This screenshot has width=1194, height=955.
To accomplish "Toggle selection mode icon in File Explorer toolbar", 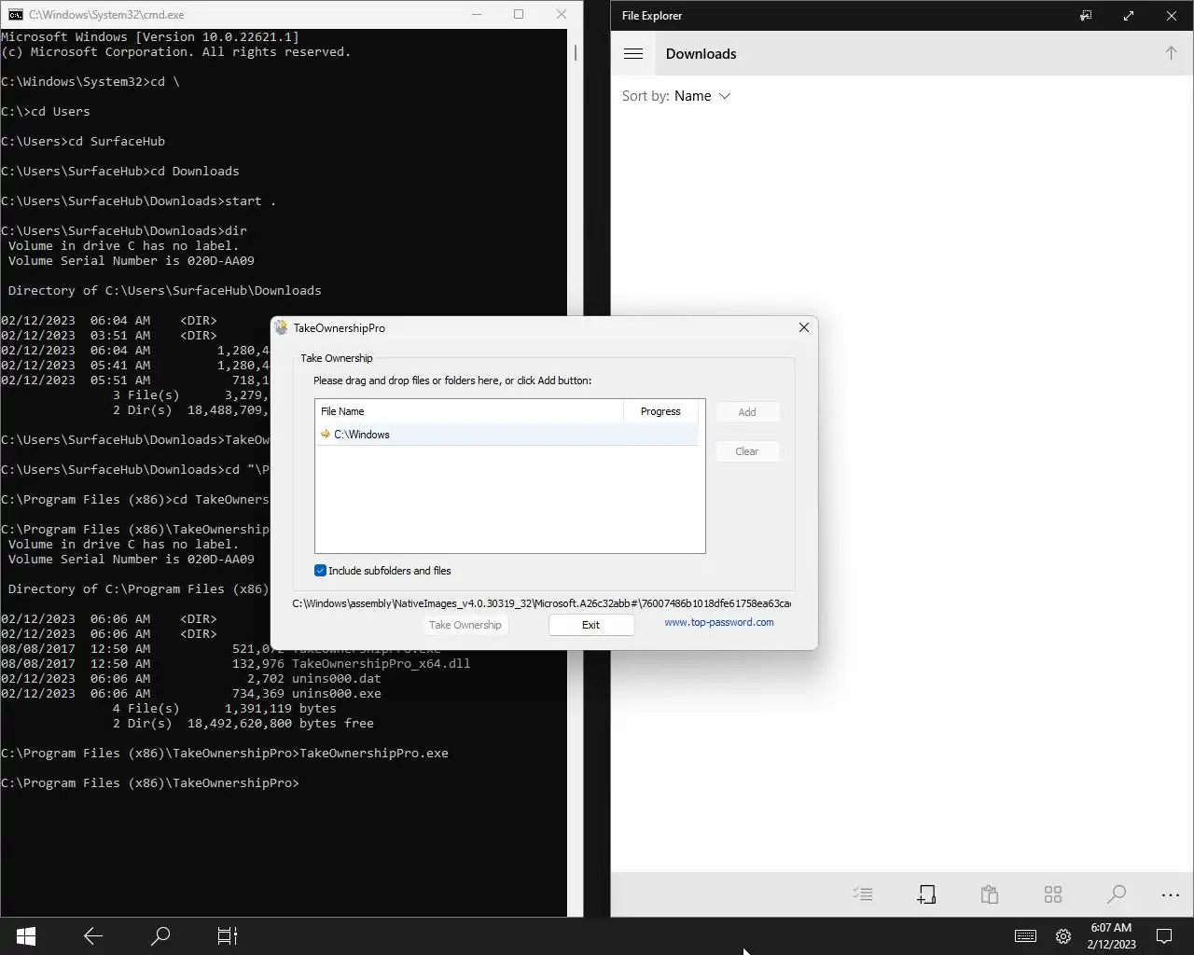I will tap(863, 894).
